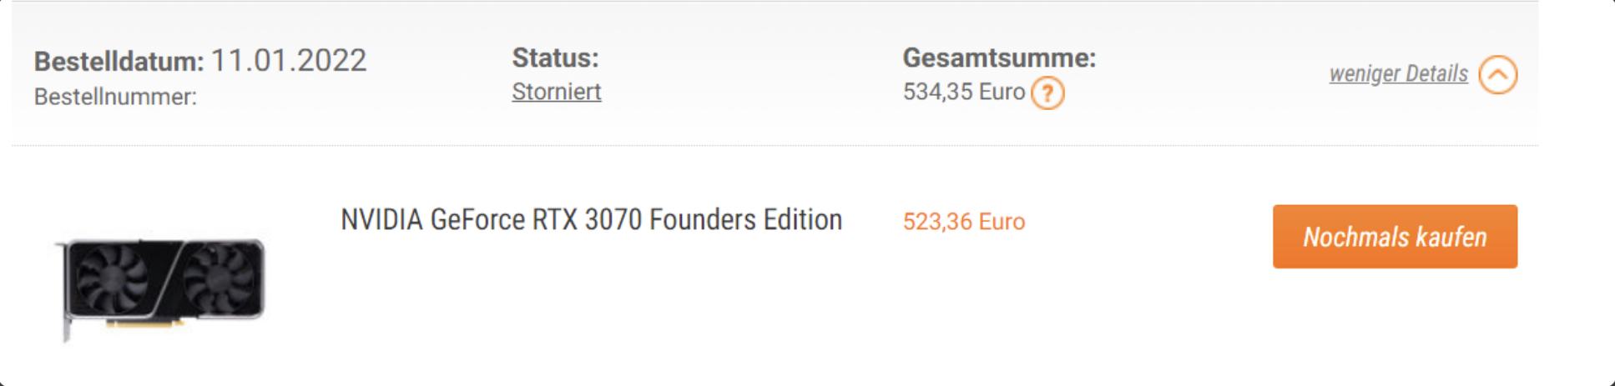
Task: Click the 'Bestelldatum:' label
Action: pyautogui.click(x=119, y=62)
